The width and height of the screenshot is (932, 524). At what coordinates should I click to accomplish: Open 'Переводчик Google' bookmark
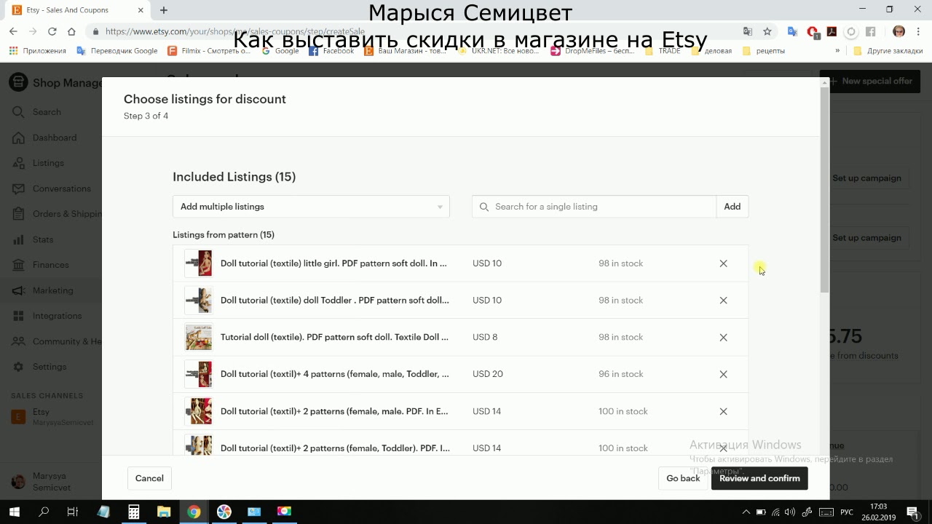coord(117,51)
